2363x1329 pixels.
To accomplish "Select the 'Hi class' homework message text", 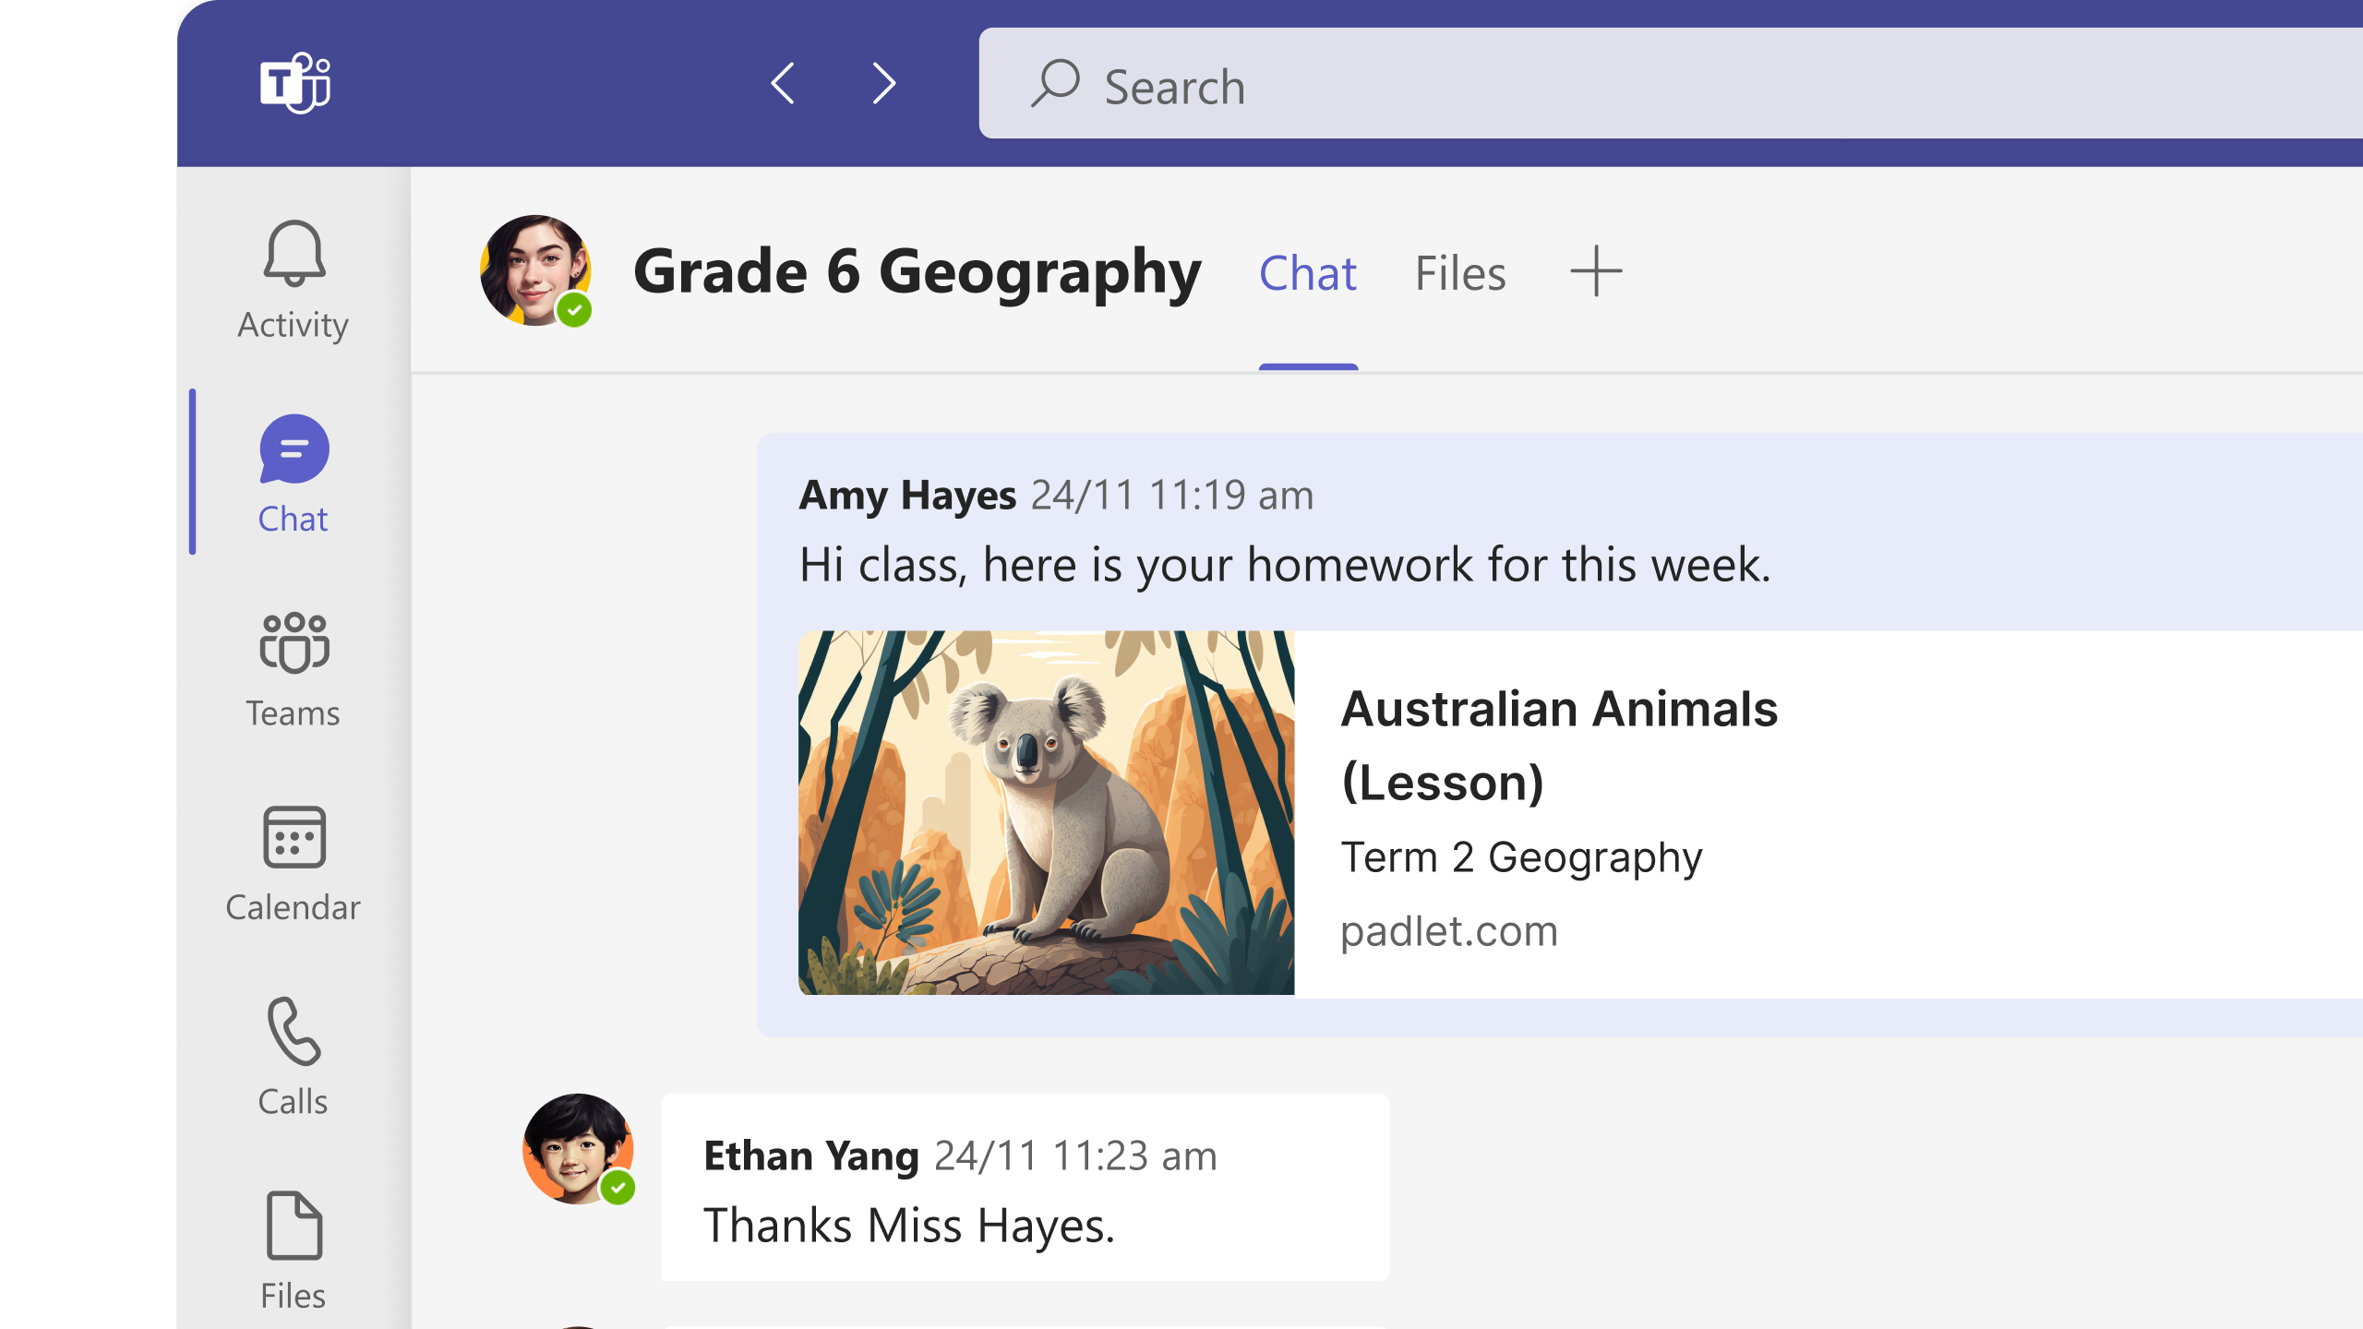I will 1285,564.
